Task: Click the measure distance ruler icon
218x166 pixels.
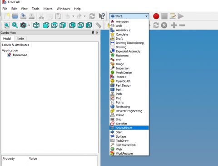Action: click(99, 25)
